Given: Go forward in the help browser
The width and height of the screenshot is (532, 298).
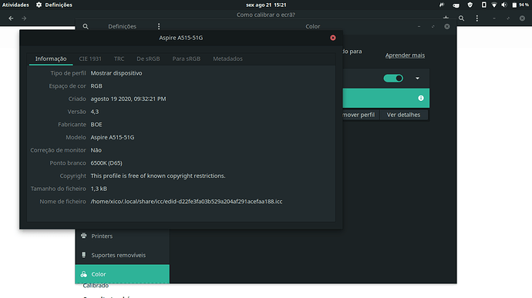Looking at the screenshot, I should point(24,18).
